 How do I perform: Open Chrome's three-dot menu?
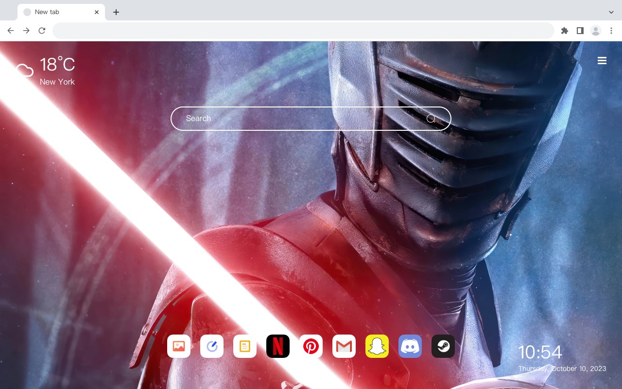tap(611, 31)
